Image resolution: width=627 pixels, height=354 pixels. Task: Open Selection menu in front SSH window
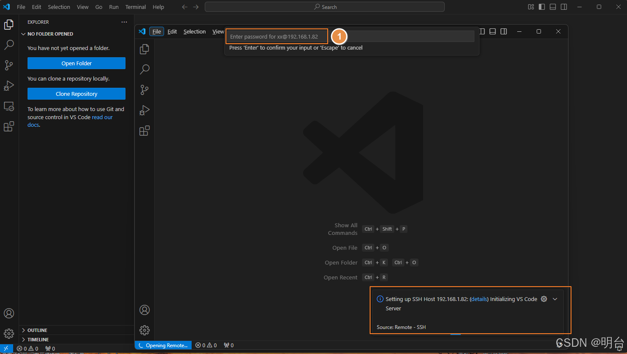[x=195, y=31]
